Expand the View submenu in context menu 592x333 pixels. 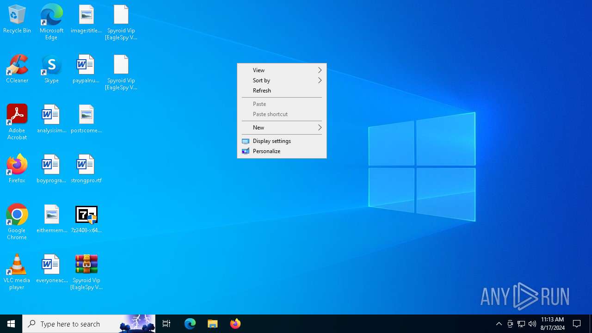(282, 70)
